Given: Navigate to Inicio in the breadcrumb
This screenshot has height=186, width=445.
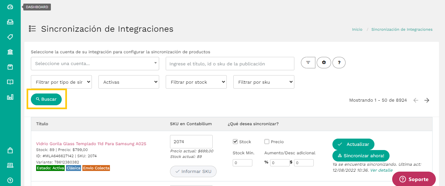Looking at the screenshot, I should [x=357, y=29].
